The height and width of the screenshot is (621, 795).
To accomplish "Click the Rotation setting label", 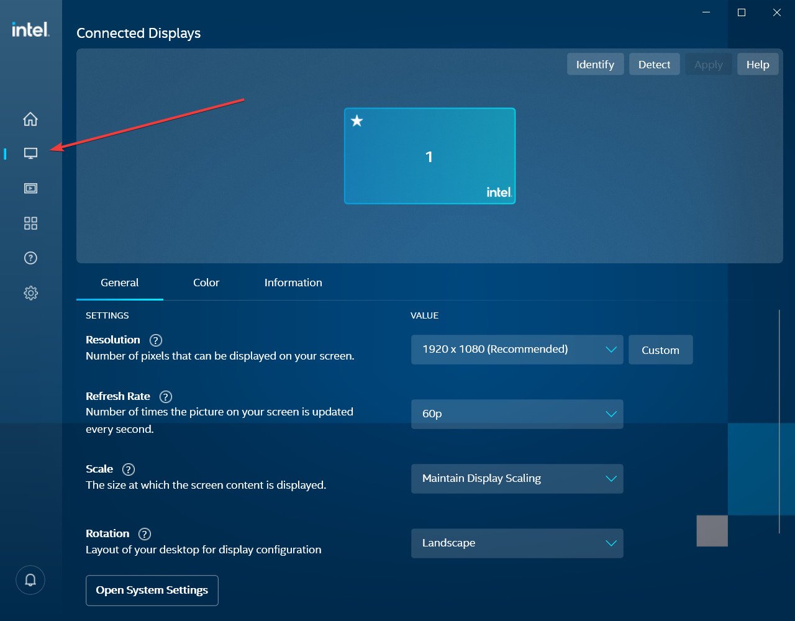I will click(107, 533).
